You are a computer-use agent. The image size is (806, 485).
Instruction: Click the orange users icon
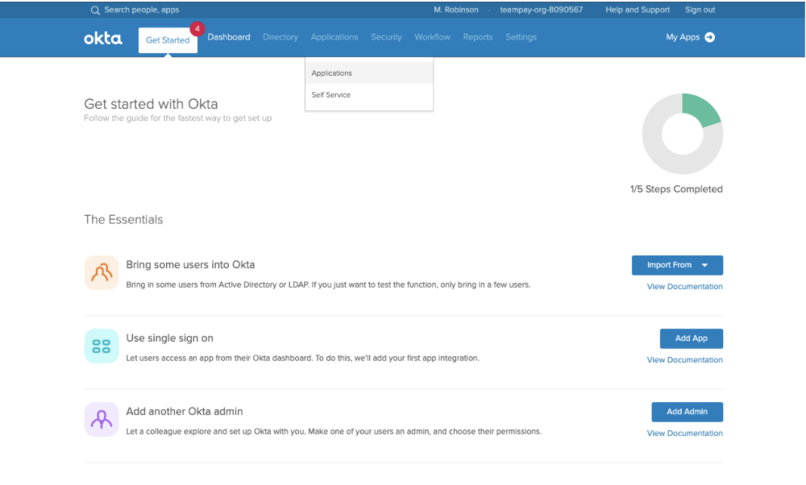coord(102,272)
